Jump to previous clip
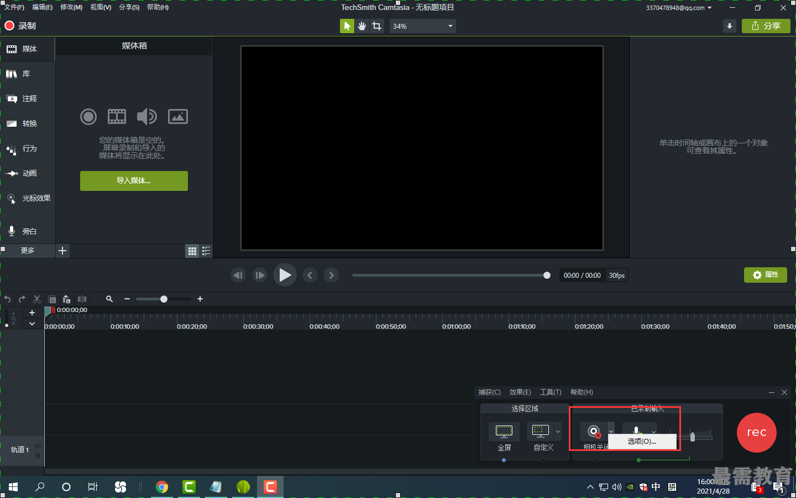 (310, 275)
